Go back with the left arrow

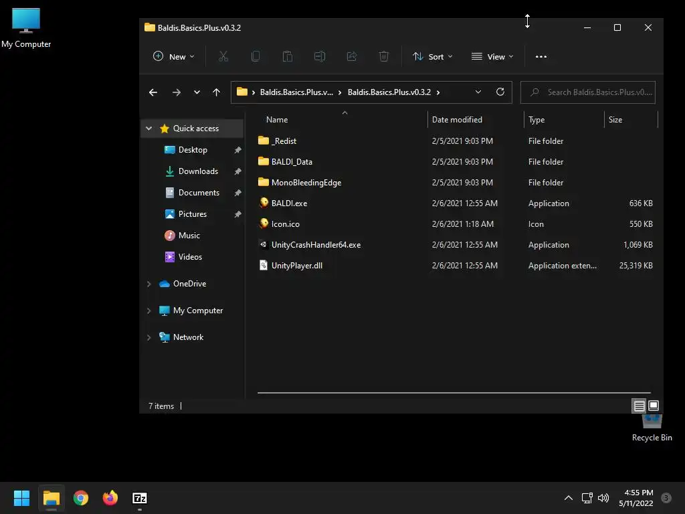(153, 92)
